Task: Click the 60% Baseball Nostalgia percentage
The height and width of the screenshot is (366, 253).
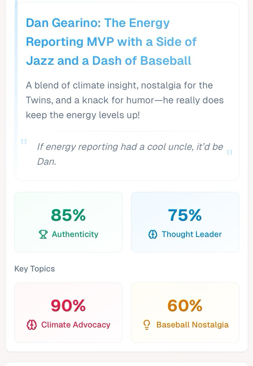Action: click(x=185, y=306)
